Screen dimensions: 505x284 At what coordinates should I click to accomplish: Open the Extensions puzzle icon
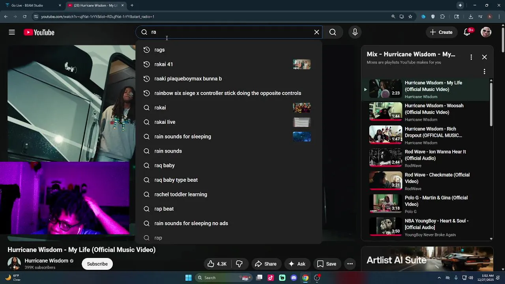click(442, 17)
